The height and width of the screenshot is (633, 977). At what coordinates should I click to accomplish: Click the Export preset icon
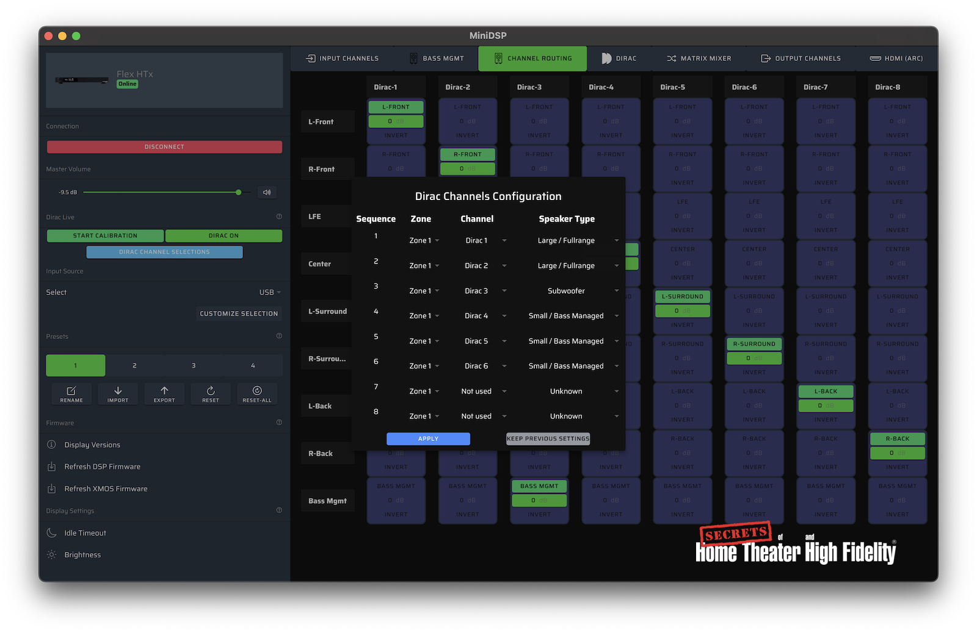click(164, 390)
